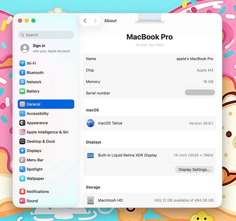Open Spotlight settings

point(46,169)
